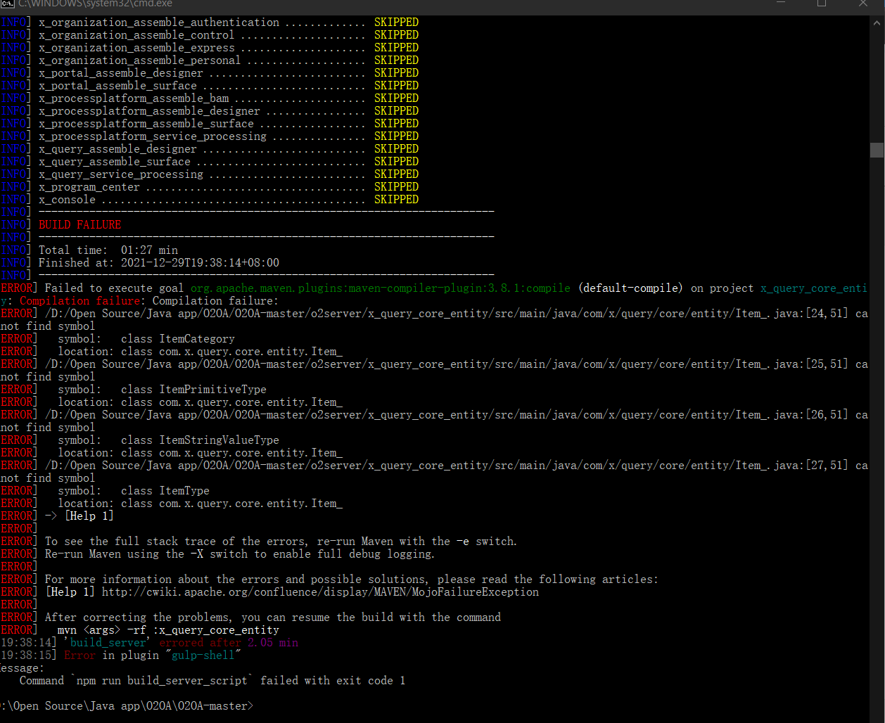The height and width of the screenshot is (723, 885).
Task: Maximize the command prompt window
Action: coord(821,4)
